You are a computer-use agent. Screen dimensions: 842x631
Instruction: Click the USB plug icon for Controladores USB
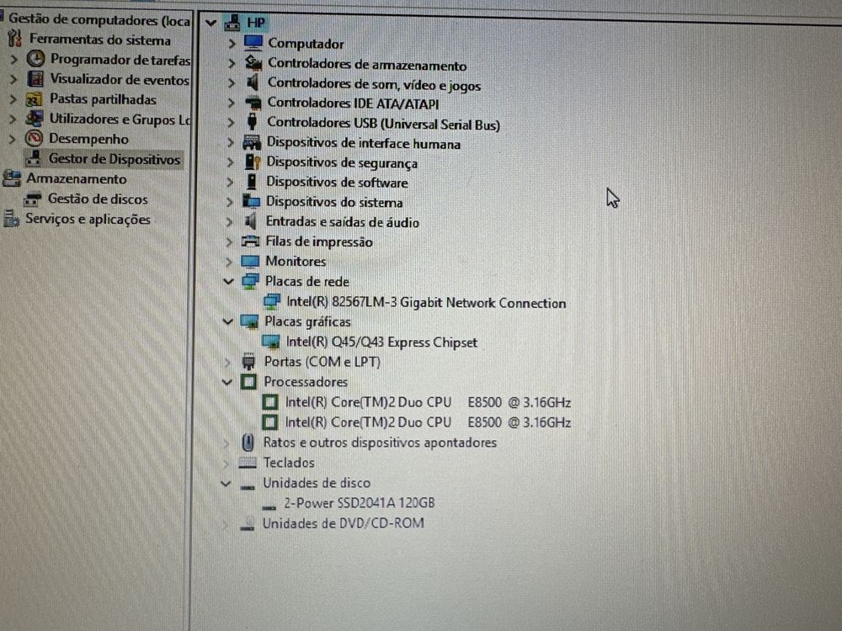tap(252, 122)
